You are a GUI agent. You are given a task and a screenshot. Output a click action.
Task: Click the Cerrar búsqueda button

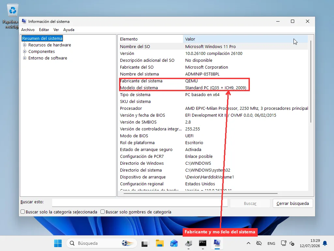point(293,203)
